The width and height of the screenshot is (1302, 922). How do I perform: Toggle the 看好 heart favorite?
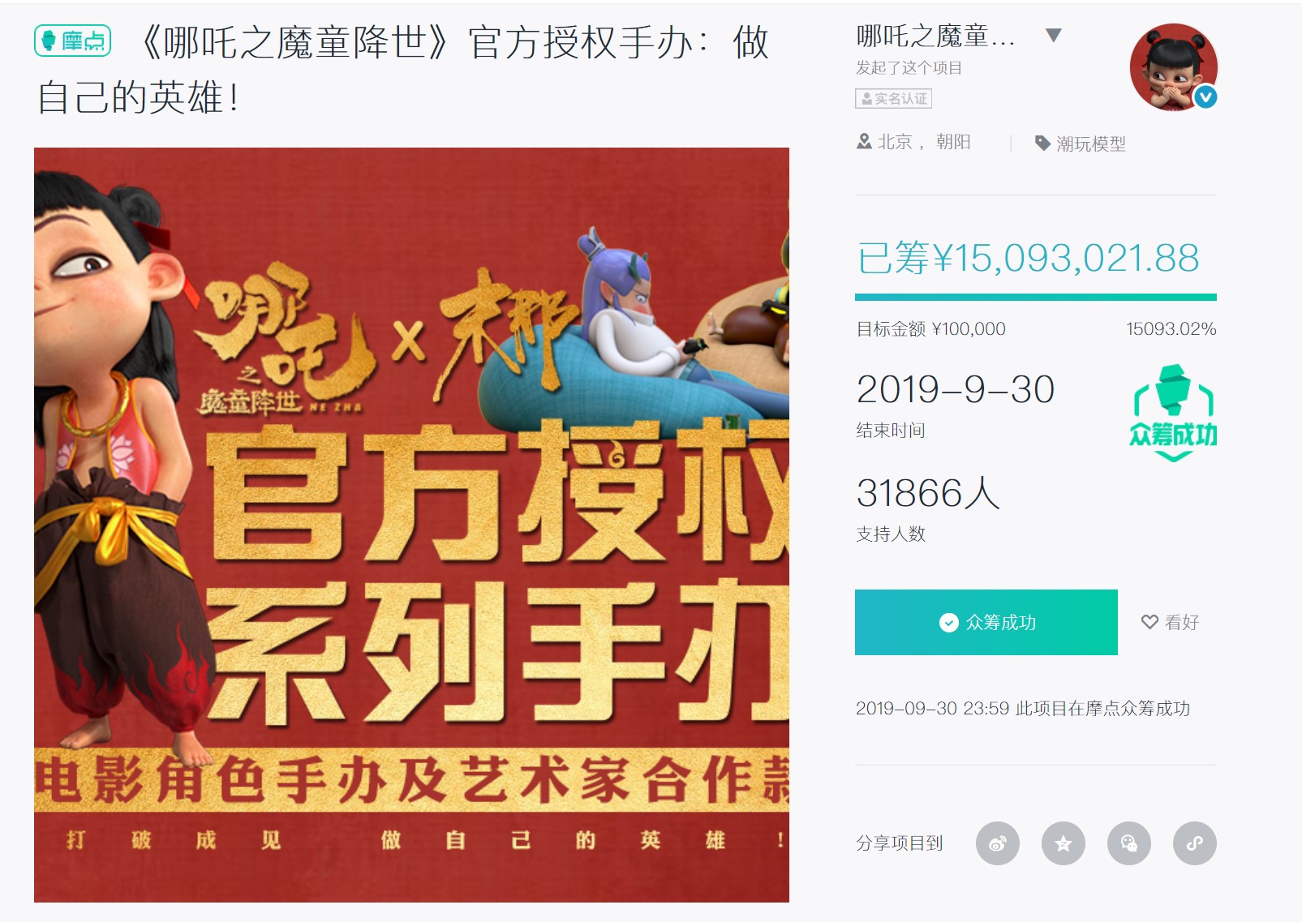tap(1169, 622)
